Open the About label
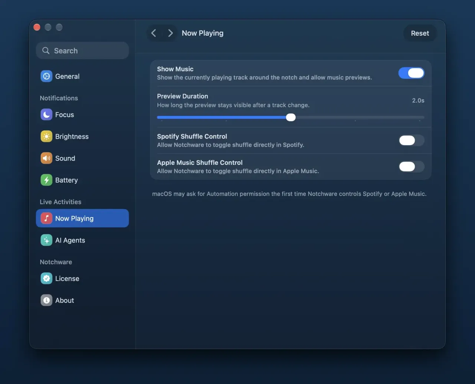 [65, 300]
